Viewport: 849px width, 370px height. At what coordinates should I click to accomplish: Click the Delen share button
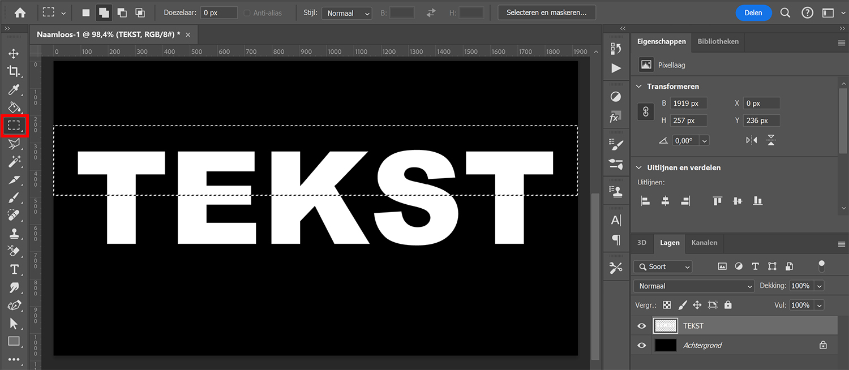point(753,12)
